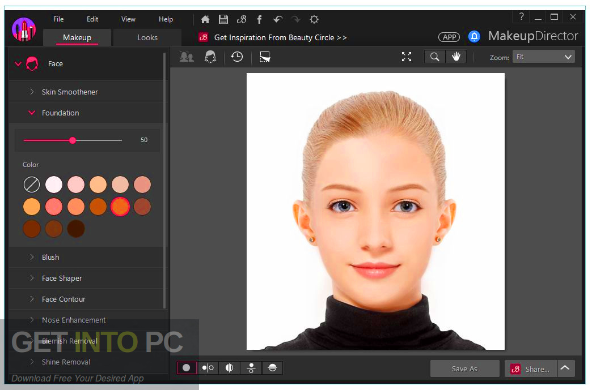Click the foundation value 50 field
Image resolution: width=592 pixels, height=390 pixels.
click(144, 140)
